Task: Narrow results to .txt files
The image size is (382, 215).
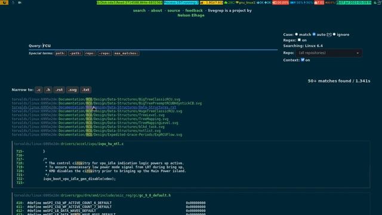Action: click(86, 90)
